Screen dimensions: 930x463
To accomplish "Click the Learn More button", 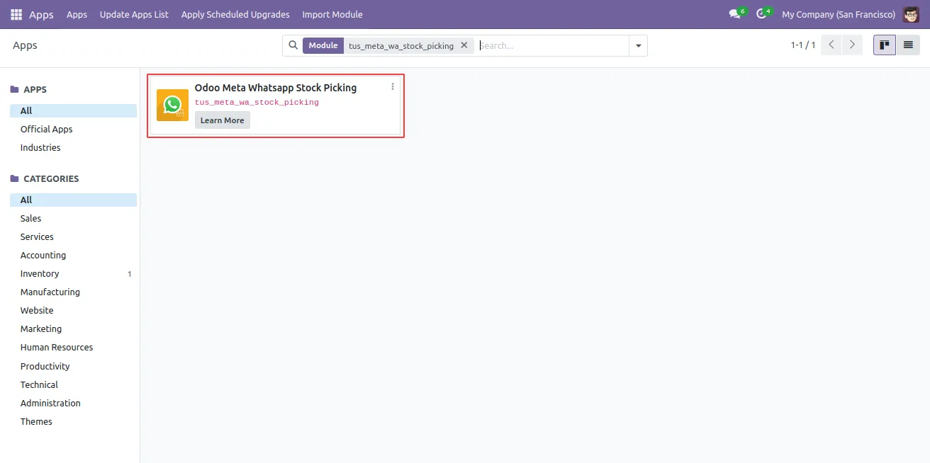I will (223, 120).
